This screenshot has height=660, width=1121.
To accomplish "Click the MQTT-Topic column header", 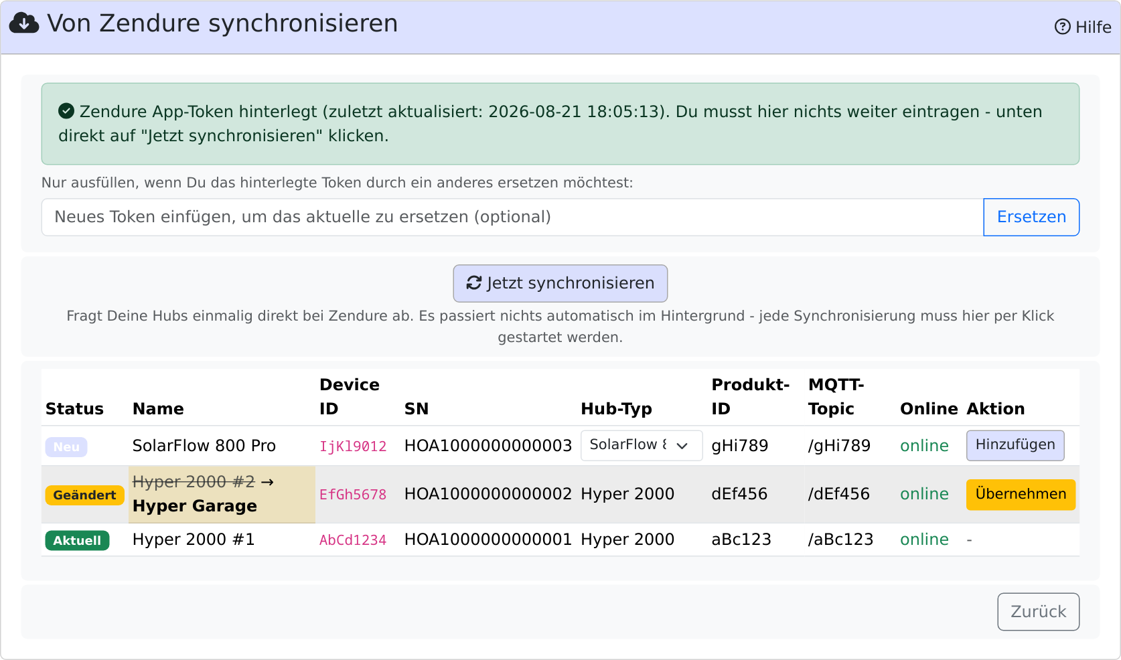I will (x=836, y=397).
